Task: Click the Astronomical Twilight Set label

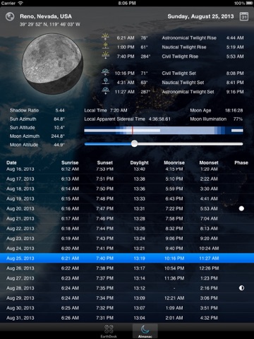Action: (188, 92)
